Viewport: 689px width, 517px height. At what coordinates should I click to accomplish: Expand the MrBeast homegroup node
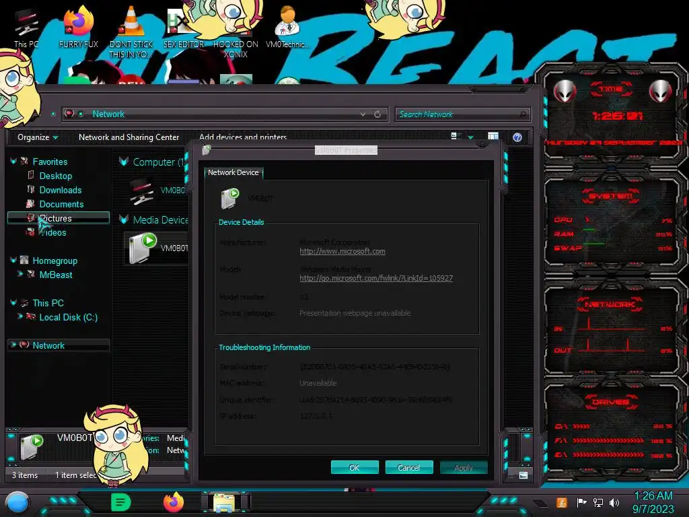20,274
